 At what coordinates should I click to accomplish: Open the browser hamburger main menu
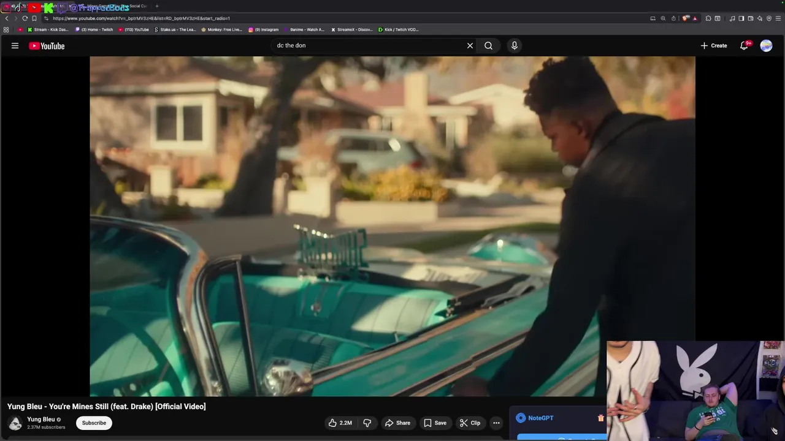[x=778, y=18]
